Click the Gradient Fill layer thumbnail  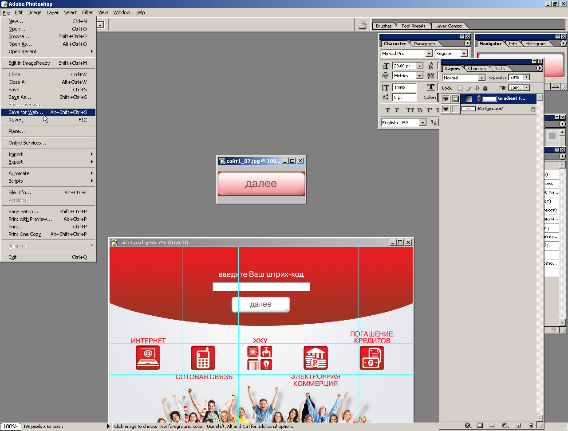click(468, 98)
